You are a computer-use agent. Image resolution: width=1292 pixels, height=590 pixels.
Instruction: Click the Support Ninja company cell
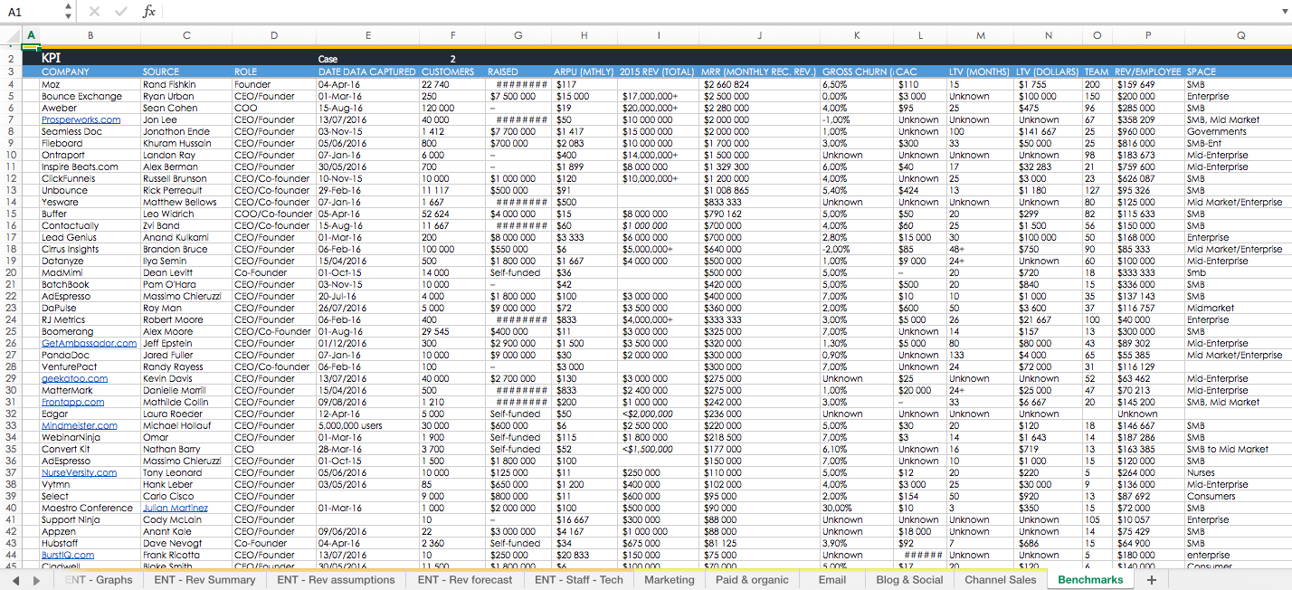90,519
